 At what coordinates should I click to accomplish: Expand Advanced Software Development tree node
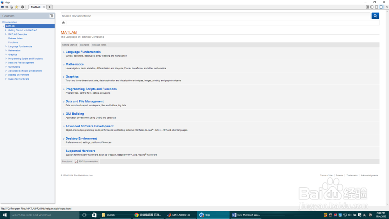[x=6, y=71]
